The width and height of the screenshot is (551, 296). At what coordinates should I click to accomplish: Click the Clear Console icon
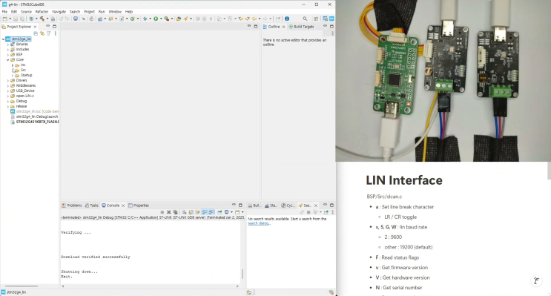[x=184, y=212]
